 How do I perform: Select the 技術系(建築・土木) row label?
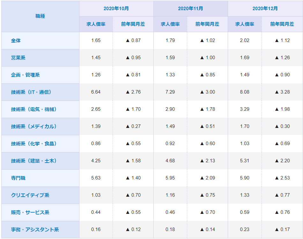(34, 161)
